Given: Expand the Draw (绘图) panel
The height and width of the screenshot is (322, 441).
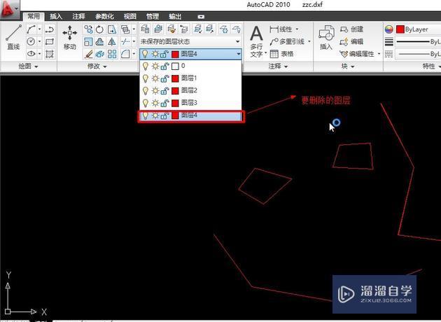Looking at the screenshot, I should 28,66.
